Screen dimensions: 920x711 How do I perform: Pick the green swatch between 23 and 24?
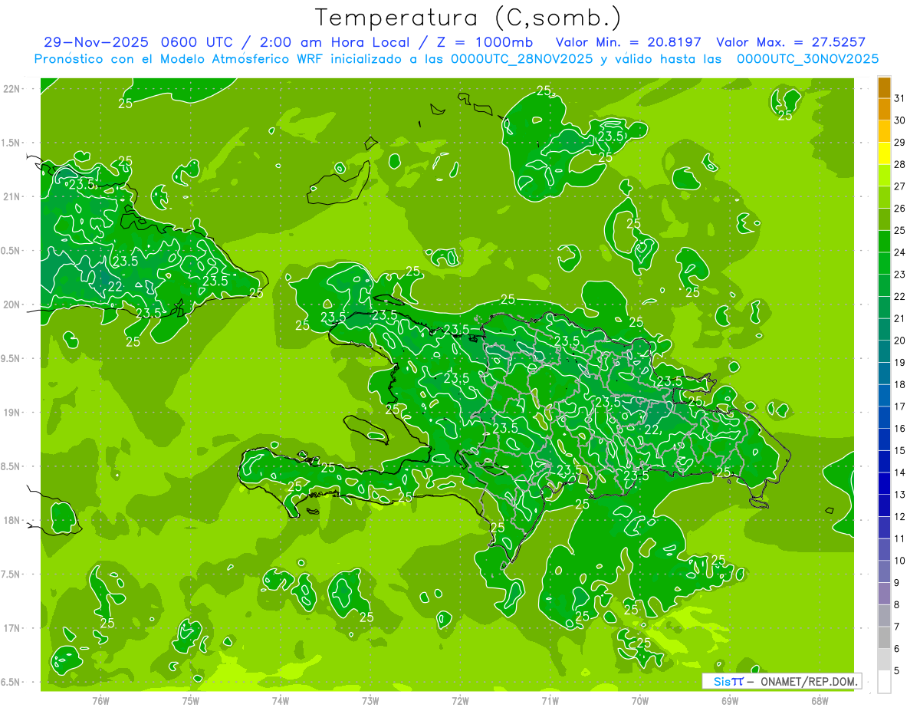(x=884, y=263)
